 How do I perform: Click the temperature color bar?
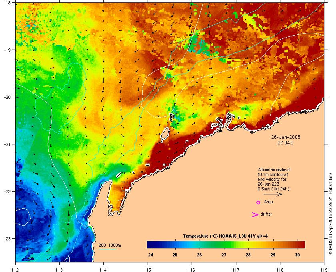click(x=226, y=244)
